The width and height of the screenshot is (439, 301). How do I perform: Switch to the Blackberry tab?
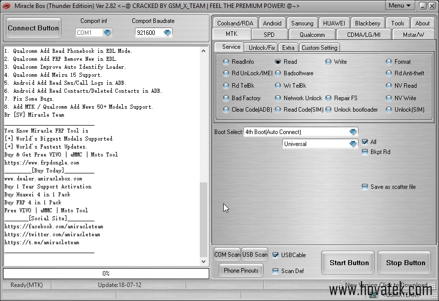[368, 23]
